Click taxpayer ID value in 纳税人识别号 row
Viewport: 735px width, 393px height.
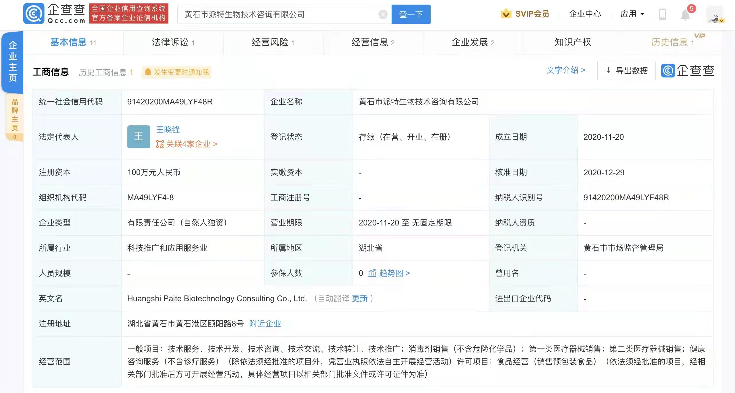626,197
